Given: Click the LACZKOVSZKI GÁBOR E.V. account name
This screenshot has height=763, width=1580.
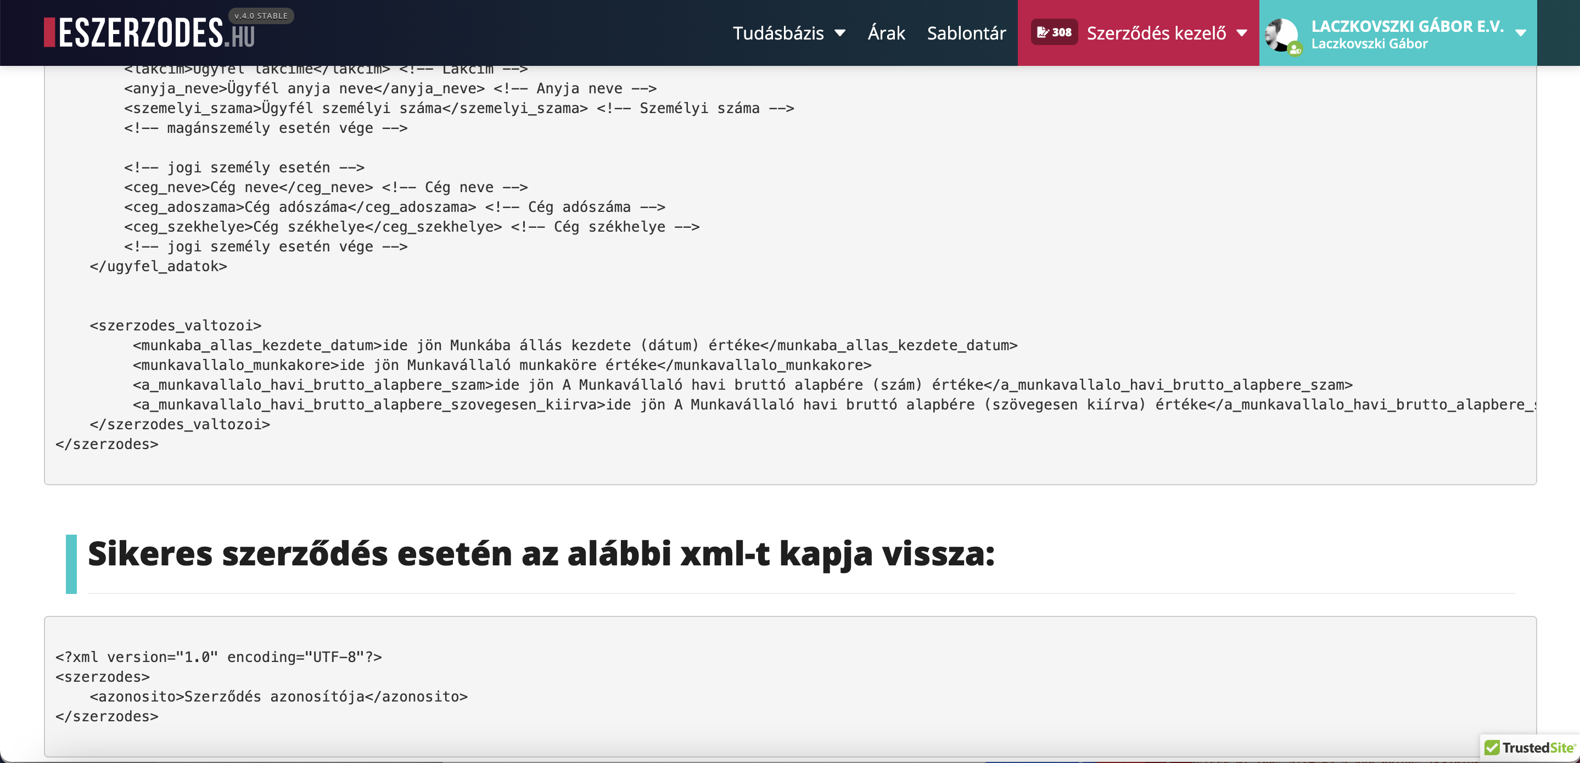Looking at the screenshot, I should [1407, 26].
